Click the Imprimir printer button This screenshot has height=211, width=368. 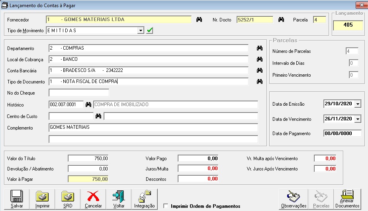(42, 199)
